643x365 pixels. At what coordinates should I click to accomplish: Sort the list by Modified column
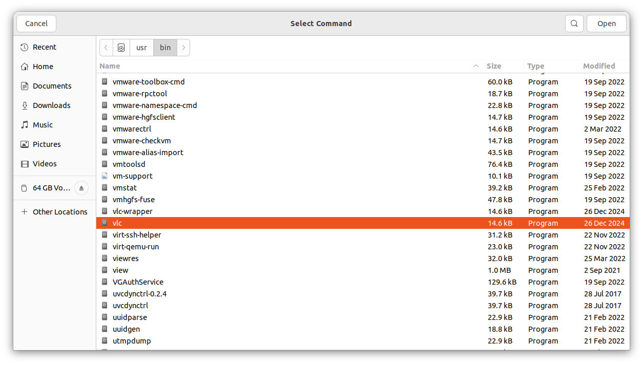coord(599,66)
